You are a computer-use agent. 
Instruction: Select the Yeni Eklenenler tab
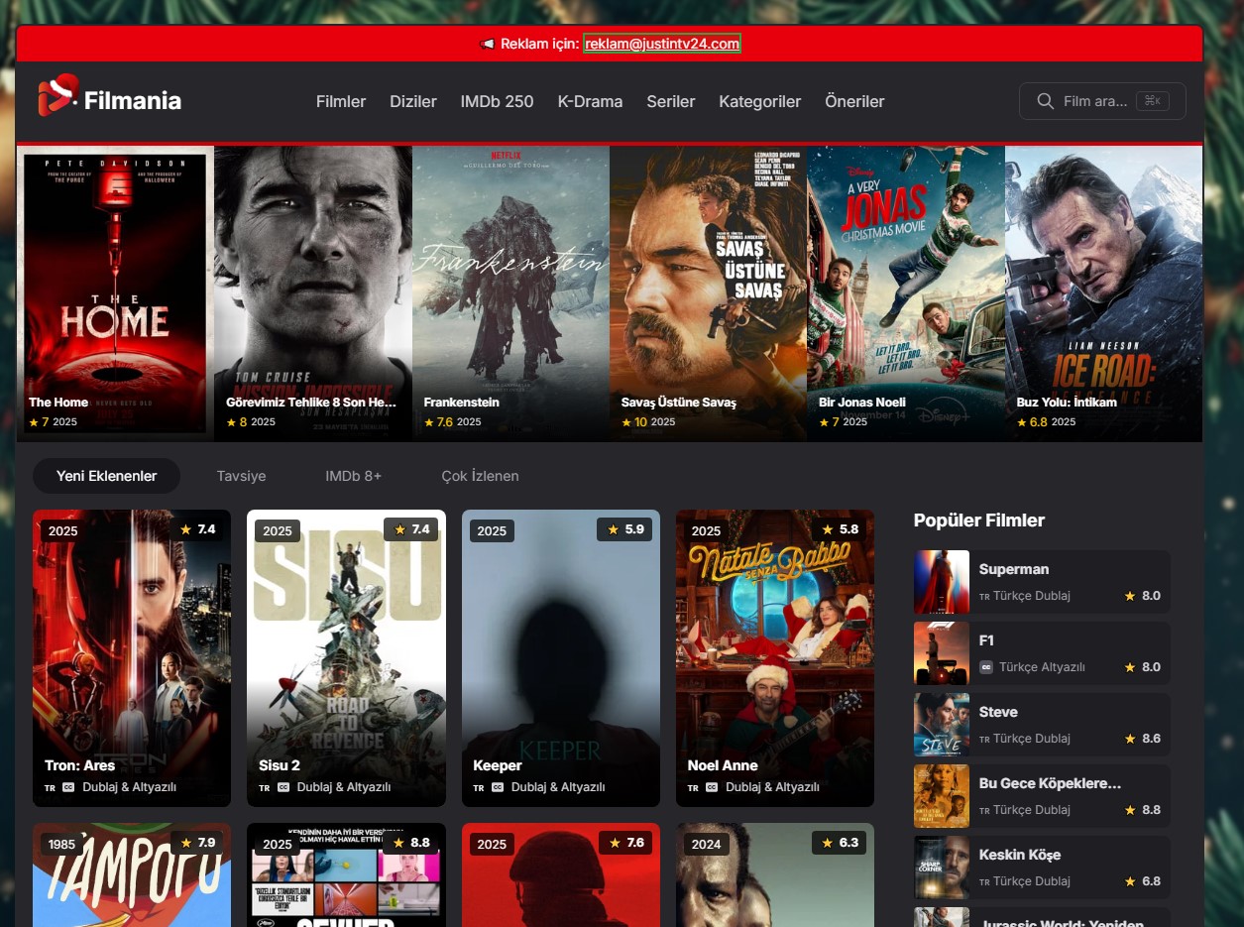tap(106, 476)
